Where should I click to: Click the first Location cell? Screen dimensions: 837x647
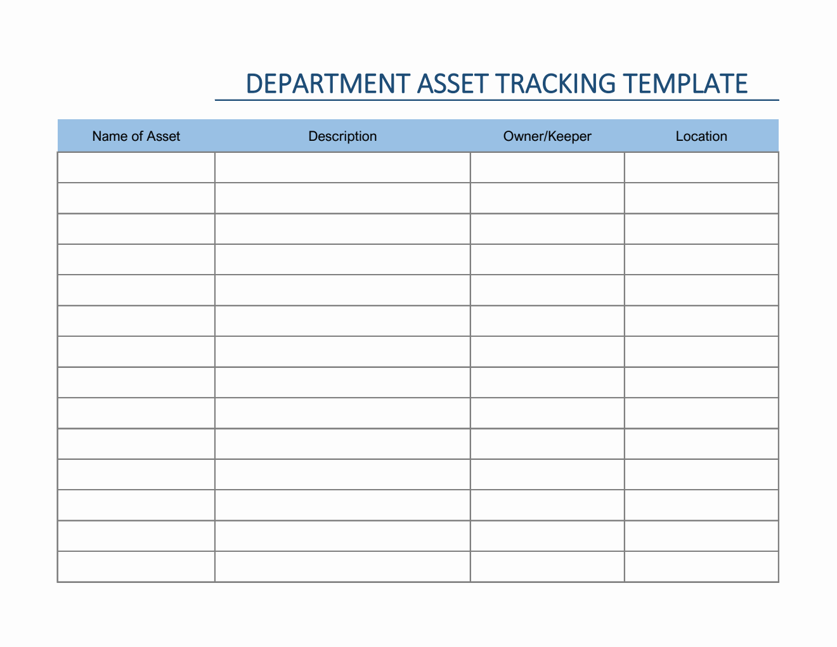point(701,167)
